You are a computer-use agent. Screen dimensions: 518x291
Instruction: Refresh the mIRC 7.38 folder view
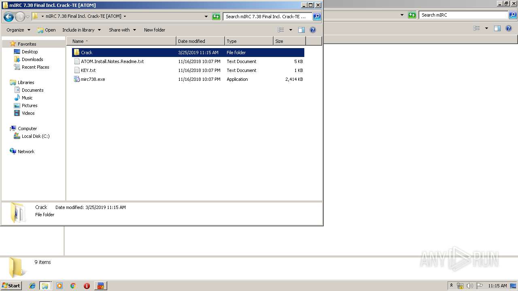[216, 17]
